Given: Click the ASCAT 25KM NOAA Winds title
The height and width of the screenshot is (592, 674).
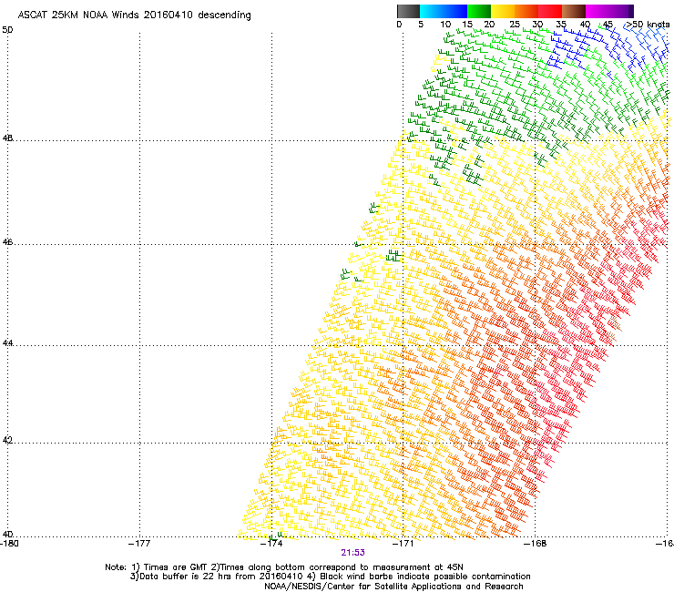Looking at the screenshot, I should pos(134,15).
